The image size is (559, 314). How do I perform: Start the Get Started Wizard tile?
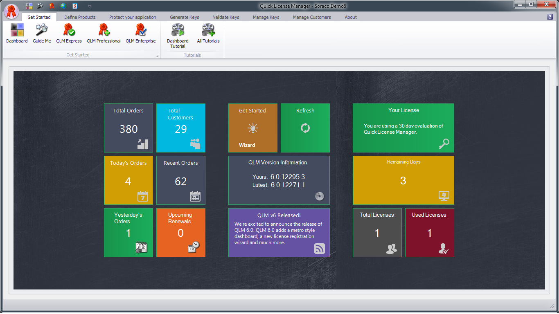252,128
